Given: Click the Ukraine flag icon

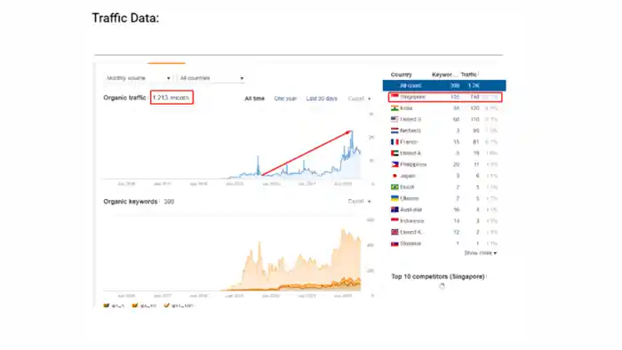Looking at the screenshot, I should coord(395,198).
